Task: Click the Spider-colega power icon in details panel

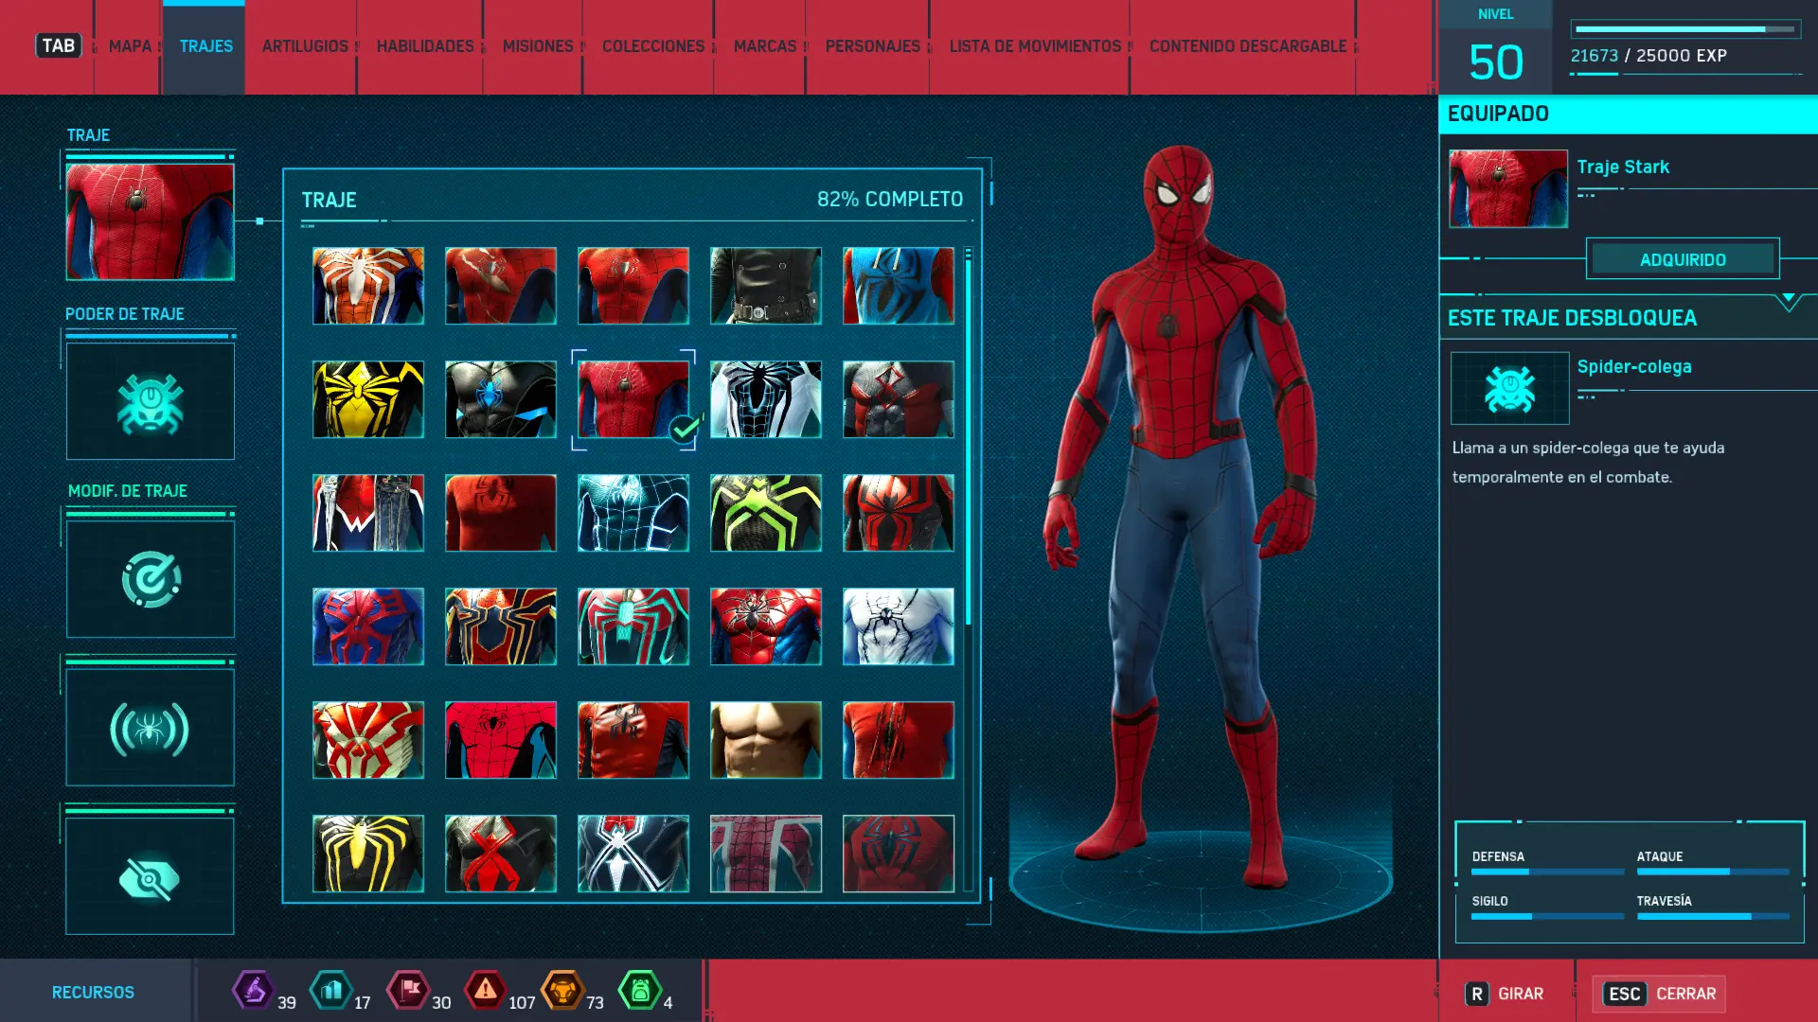Action: point(1509,388)
